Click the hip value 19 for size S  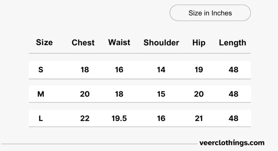click(199, 70)
